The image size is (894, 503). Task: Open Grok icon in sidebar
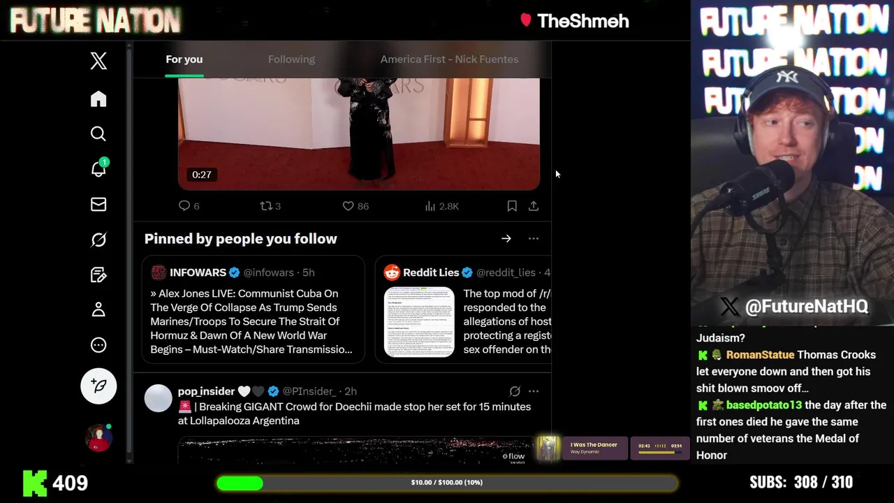pyautogui.click(x=98, y=240)
